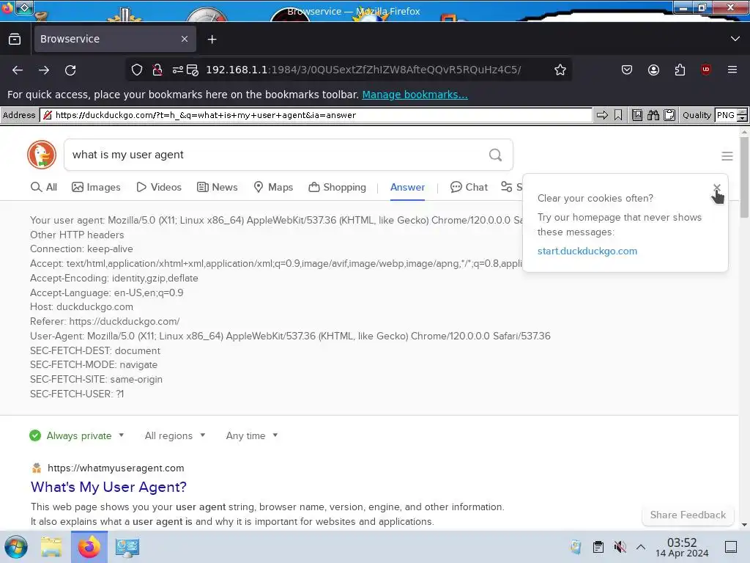Select the All results tab
The height and width of the screenshot is (563, 750).
coord(43,187)
